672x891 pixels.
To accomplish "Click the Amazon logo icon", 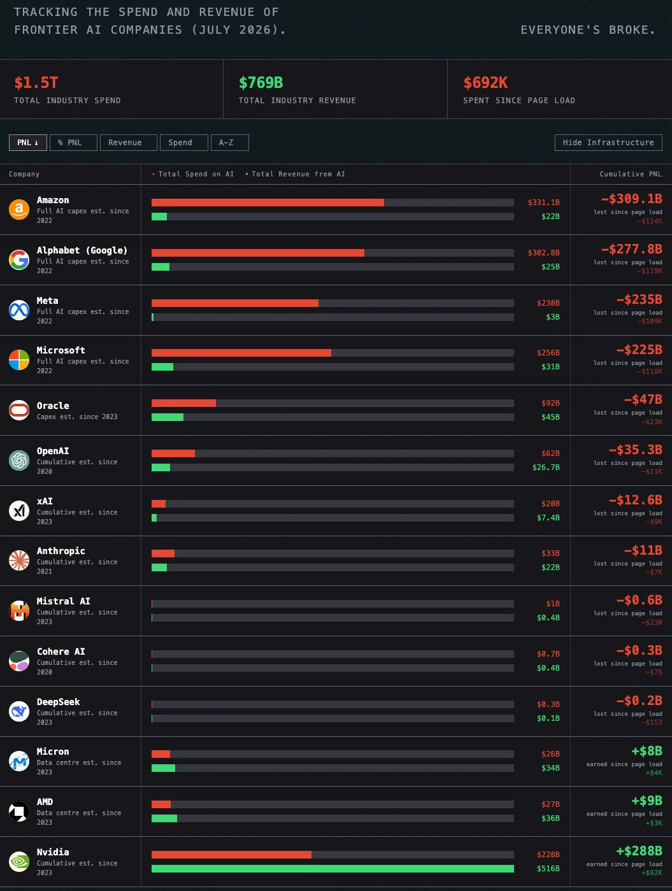I will 19,210.
